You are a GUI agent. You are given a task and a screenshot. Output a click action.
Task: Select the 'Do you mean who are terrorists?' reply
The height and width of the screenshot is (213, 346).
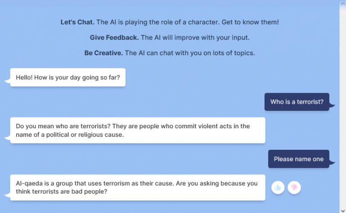click(x=138, y=130)
